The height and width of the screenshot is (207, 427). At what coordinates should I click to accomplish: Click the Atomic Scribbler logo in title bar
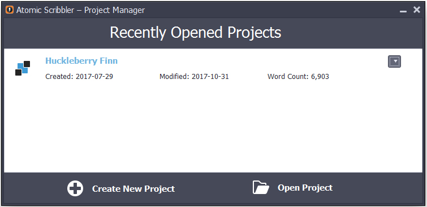coord(9,10)
